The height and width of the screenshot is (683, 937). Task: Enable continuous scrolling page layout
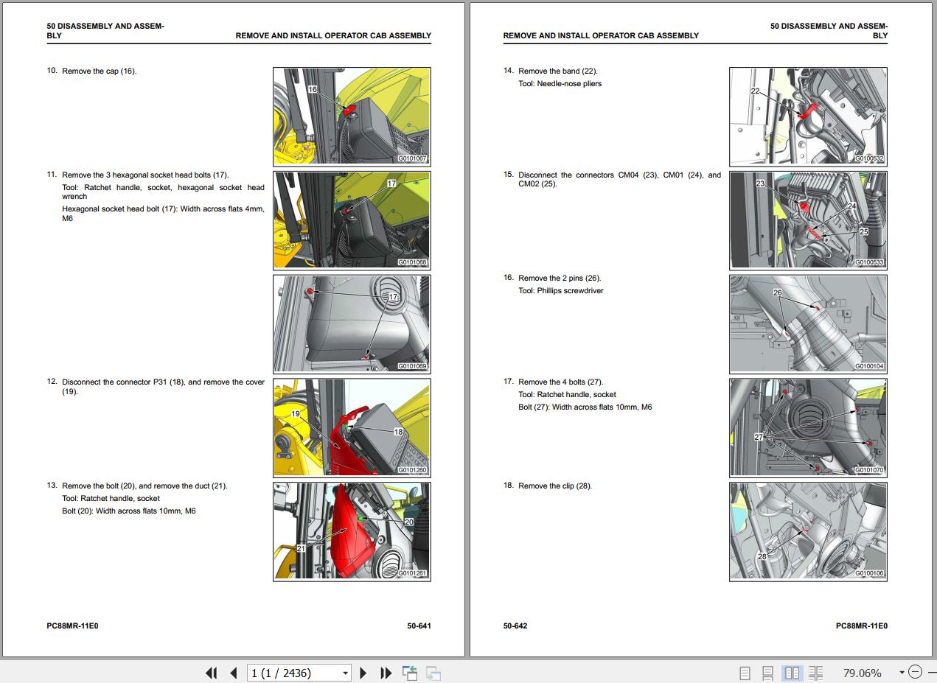click(767, 673)
